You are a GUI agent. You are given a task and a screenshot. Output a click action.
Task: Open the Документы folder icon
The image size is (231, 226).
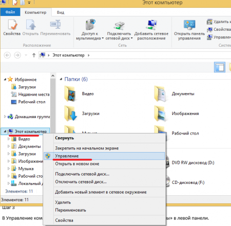pos(160,93)
